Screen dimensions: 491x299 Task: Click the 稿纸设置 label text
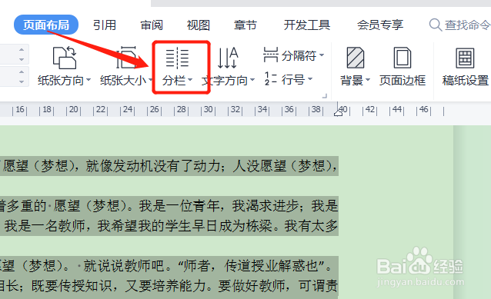[x=466, y=81]
